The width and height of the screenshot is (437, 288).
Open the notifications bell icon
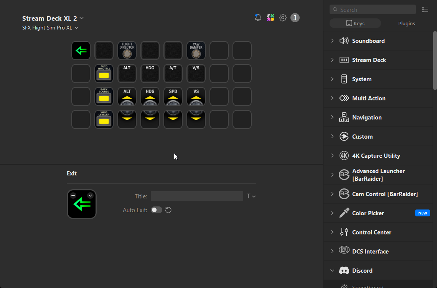(258, 18)
